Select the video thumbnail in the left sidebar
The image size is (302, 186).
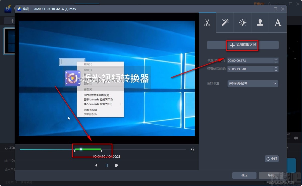[9, 41]
